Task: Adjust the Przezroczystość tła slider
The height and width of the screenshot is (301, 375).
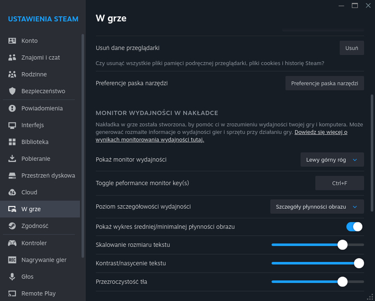Action: tap(317, 281)
